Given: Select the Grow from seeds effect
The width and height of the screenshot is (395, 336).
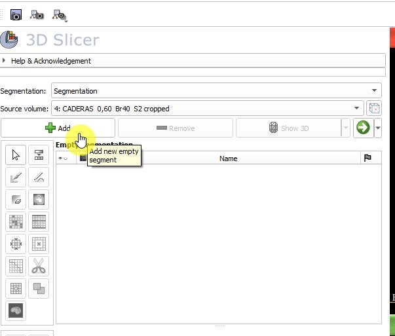Looking at the screenshot, I should pos(16,221).
